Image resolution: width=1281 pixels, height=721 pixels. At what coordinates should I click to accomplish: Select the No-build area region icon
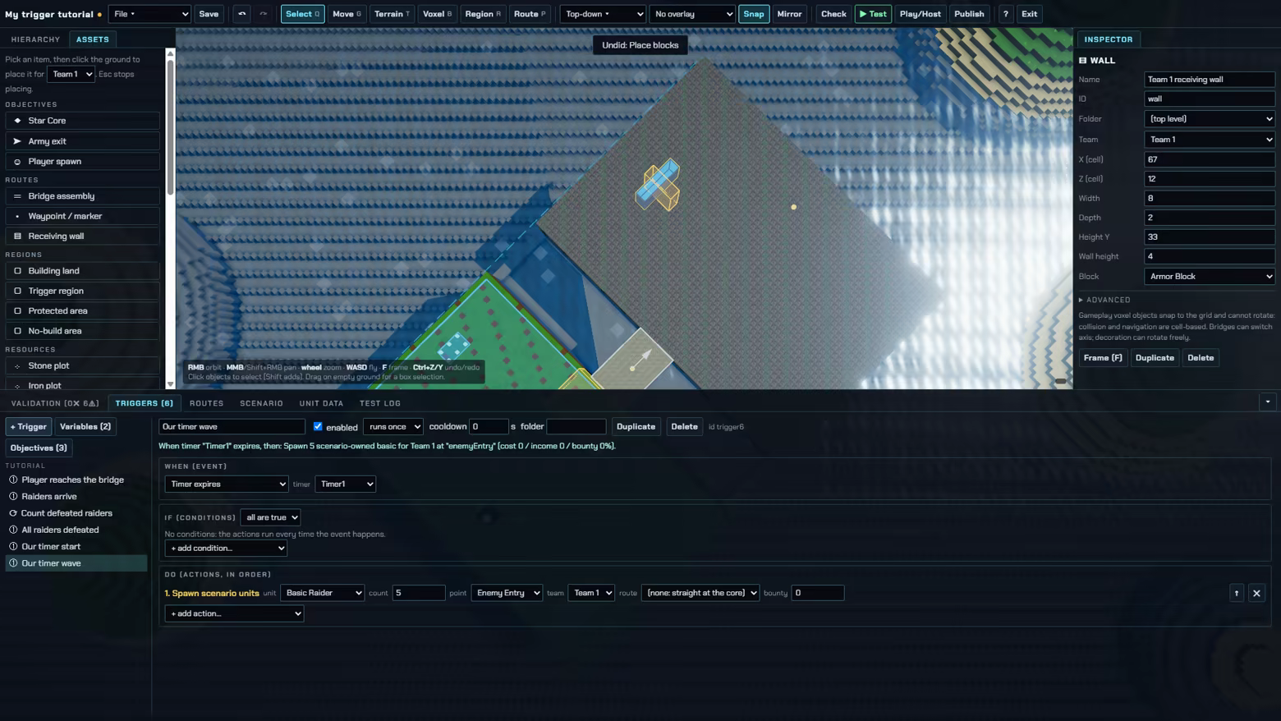coord(17,331)
